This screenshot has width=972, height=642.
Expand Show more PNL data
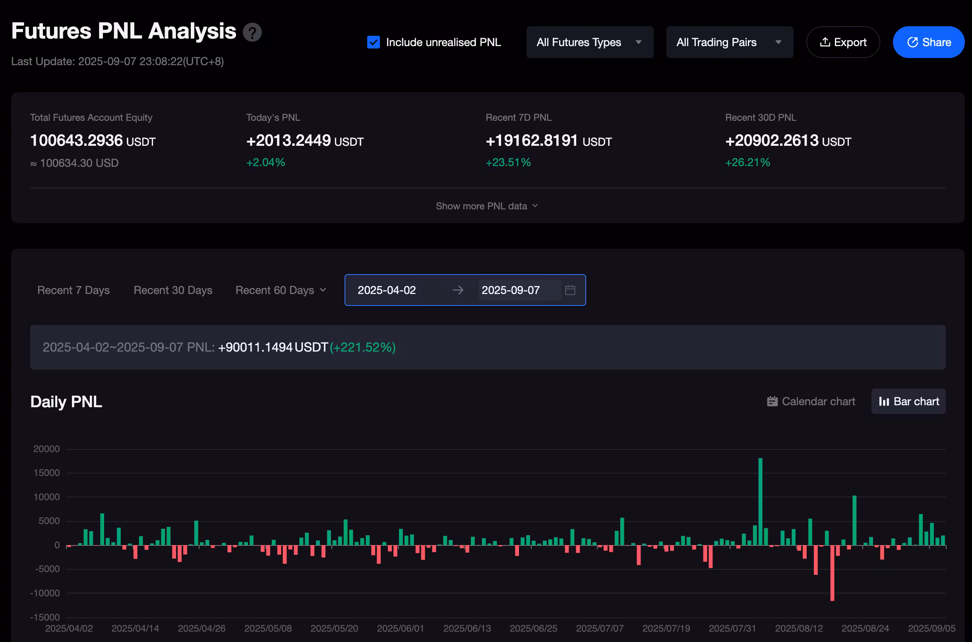(x=486, y=206)
